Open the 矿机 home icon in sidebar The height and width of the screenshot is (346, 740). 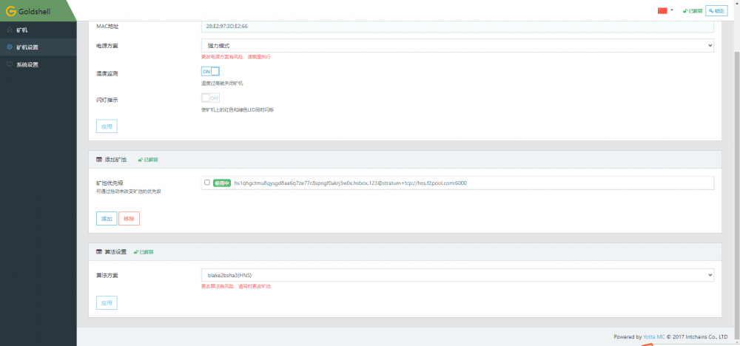point(10,30)
